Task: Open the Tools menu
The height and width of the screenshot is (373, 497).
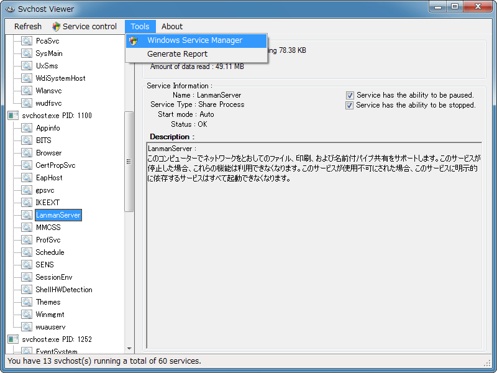Action: pyautogui.click(x=140, y=26)
